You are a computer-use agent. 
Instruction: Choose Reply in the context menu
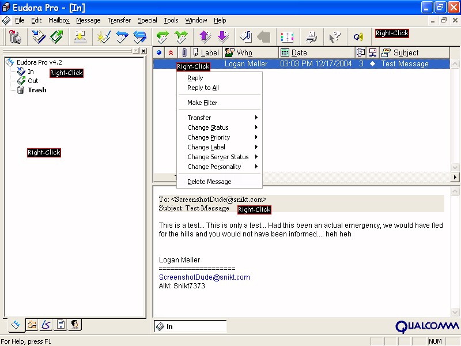point(220,78)
